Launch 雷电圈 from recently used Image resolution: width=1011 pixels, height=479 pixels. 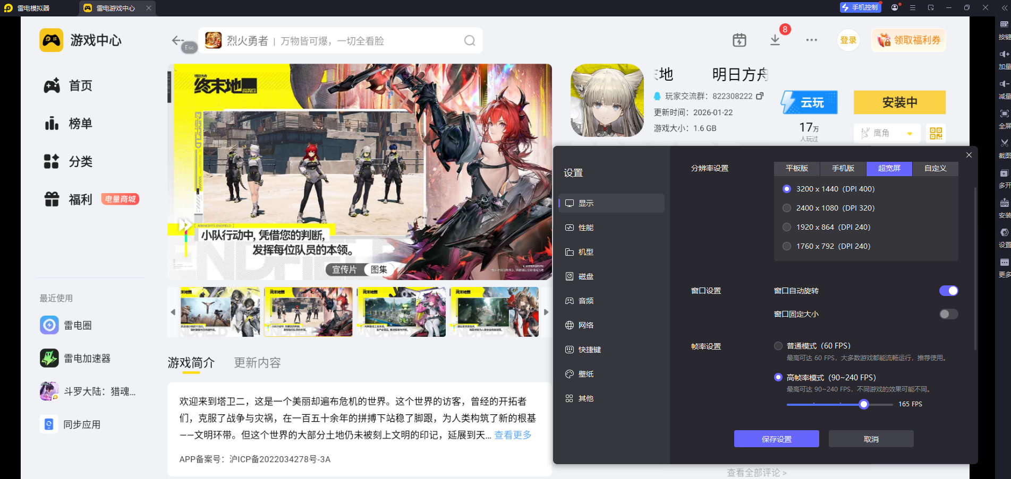66,325
